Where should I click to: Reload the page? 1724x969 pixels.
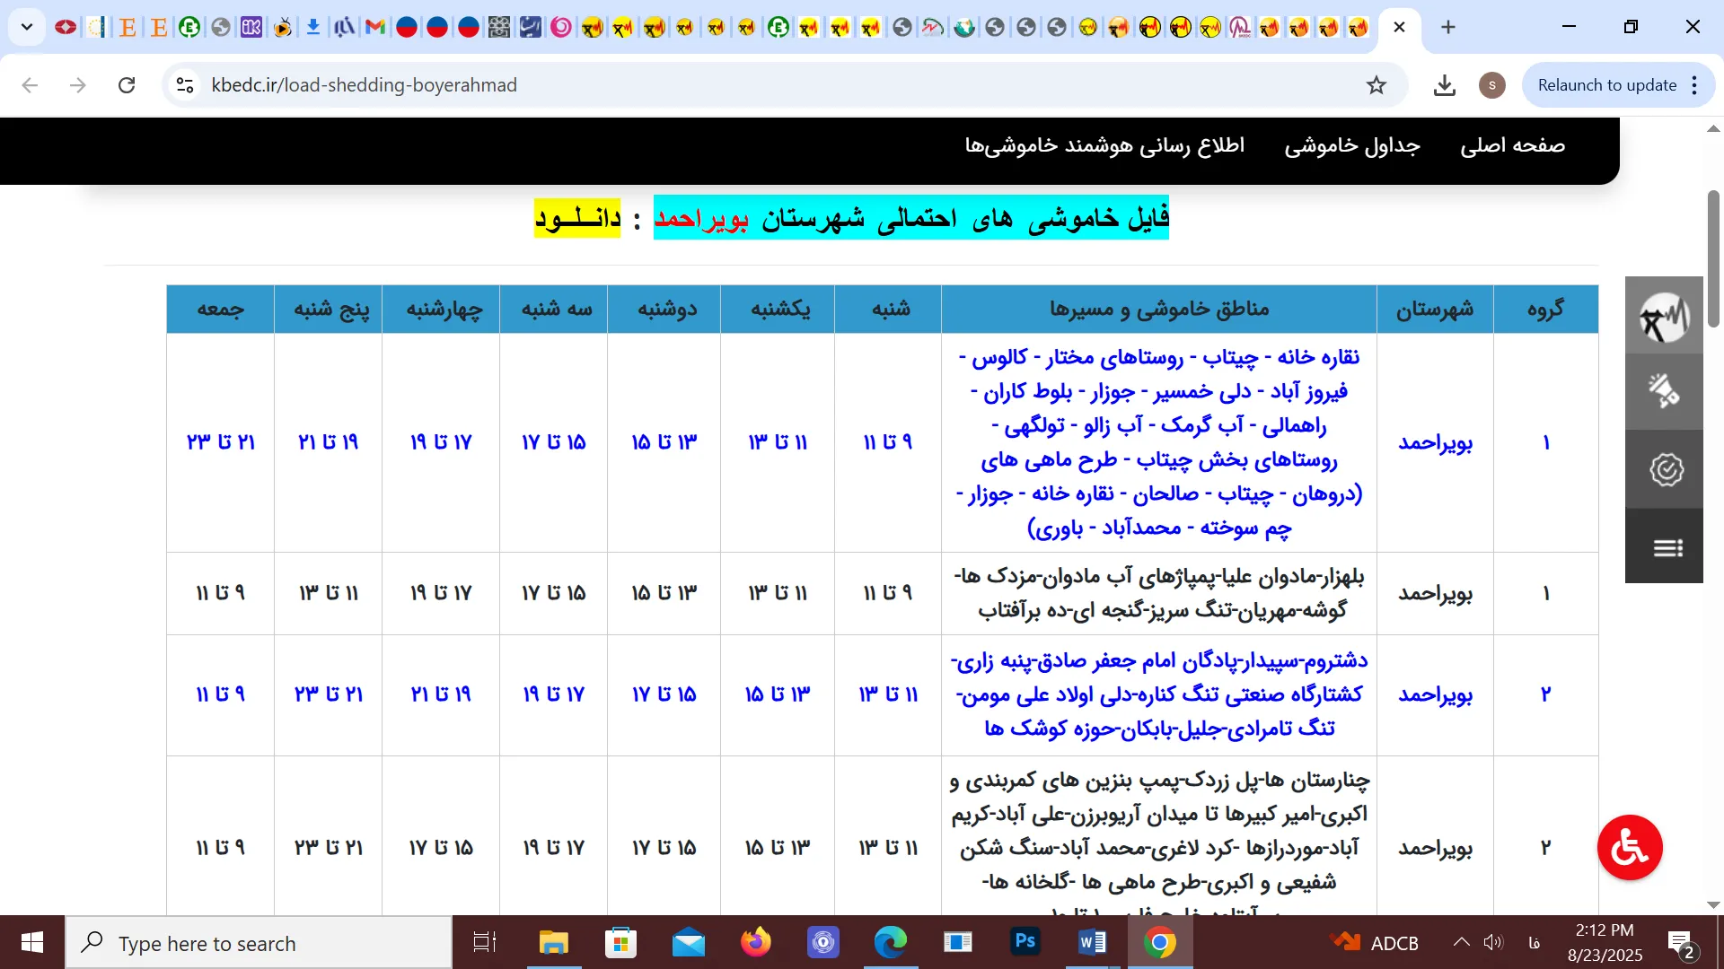click(x=127, y=85)
